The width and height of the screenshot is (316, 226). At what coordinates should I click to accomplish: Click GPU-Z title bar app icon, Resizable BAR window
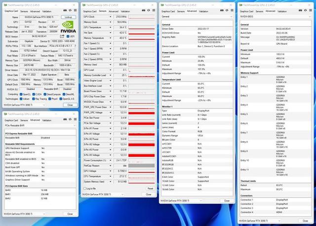coord(5,114)
